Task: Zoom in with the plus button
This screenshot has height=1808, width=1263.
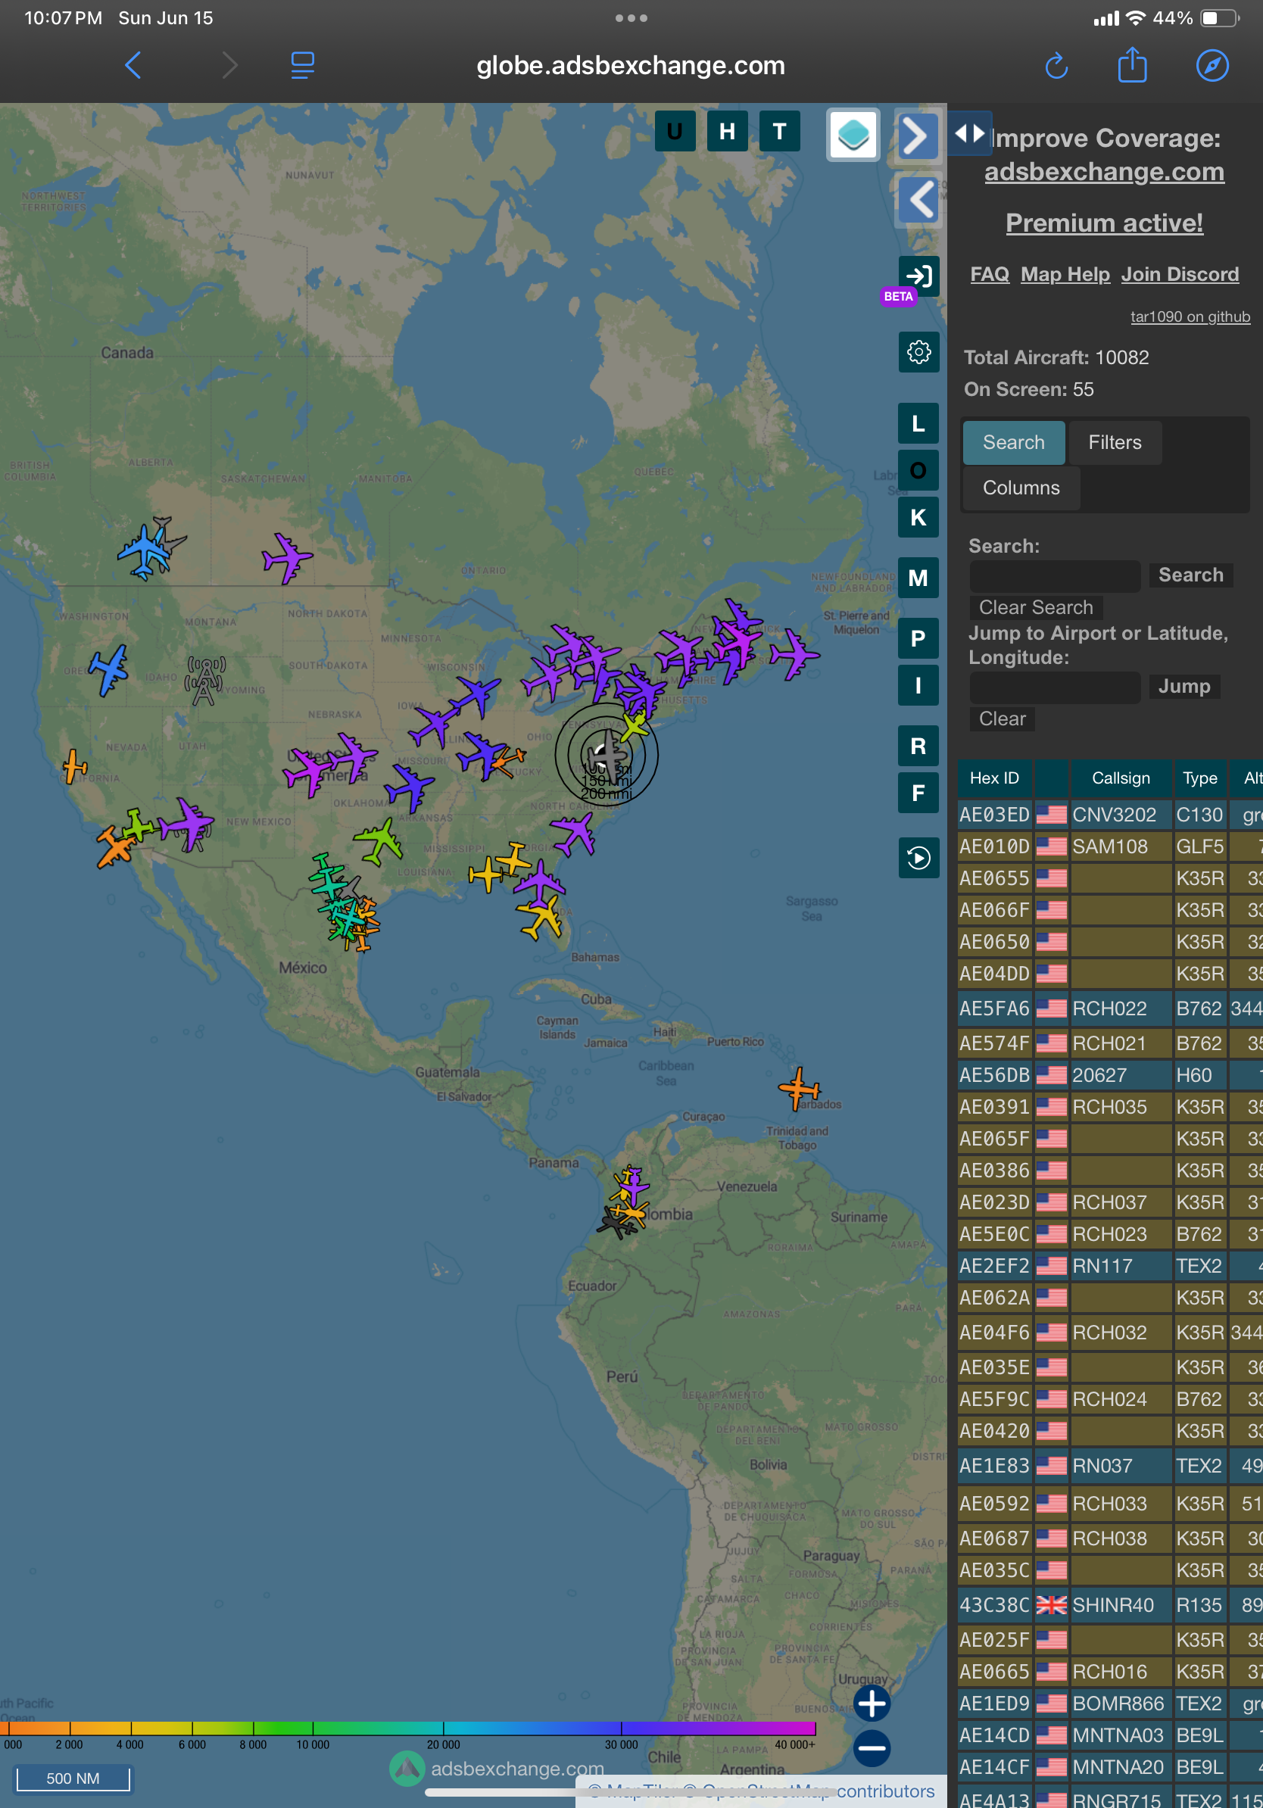Action: pos(872,1704)
